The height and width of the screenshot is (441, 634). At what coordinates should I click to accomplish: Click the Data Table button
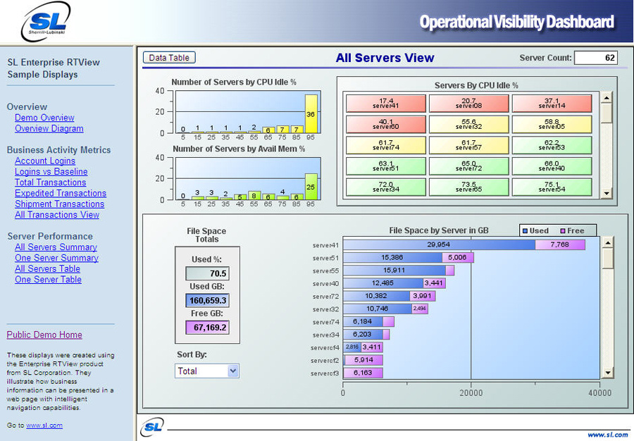click(x=169, y=58)
